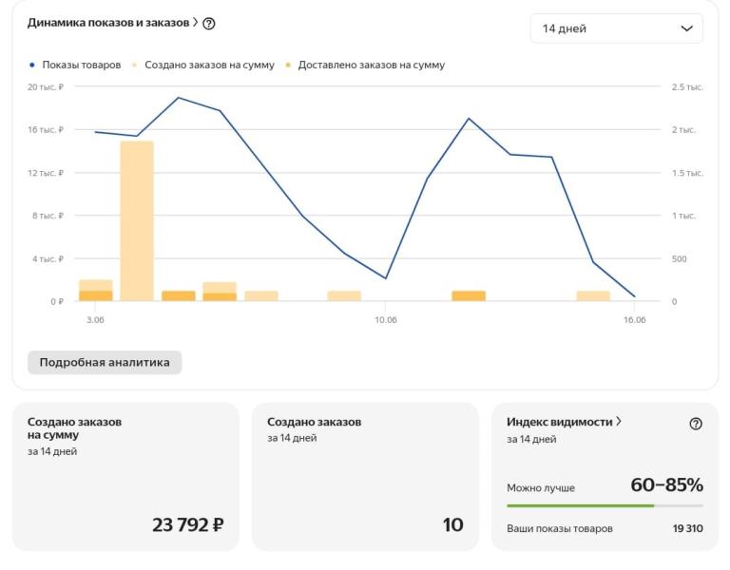Click the question mark icon in Индекс видимости card
The height and width of the screenshot is (570, 730).
696,424
